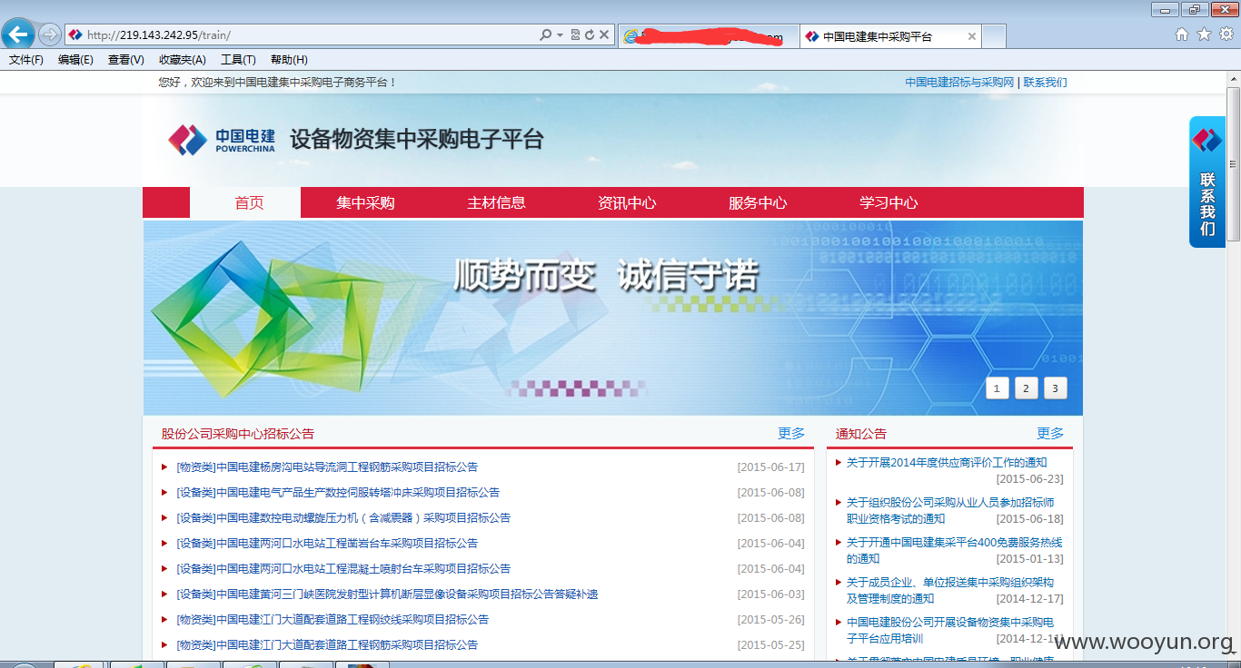Image resolution: width=1241 pixels, height=668 pixels.
Task: Open the 文件(F) menu
Action: [x=26, y=60]
